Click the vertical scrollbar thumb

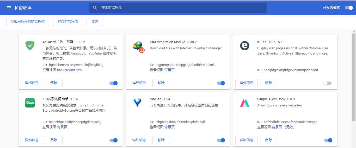pyautogui.click(x=354, y=77)
